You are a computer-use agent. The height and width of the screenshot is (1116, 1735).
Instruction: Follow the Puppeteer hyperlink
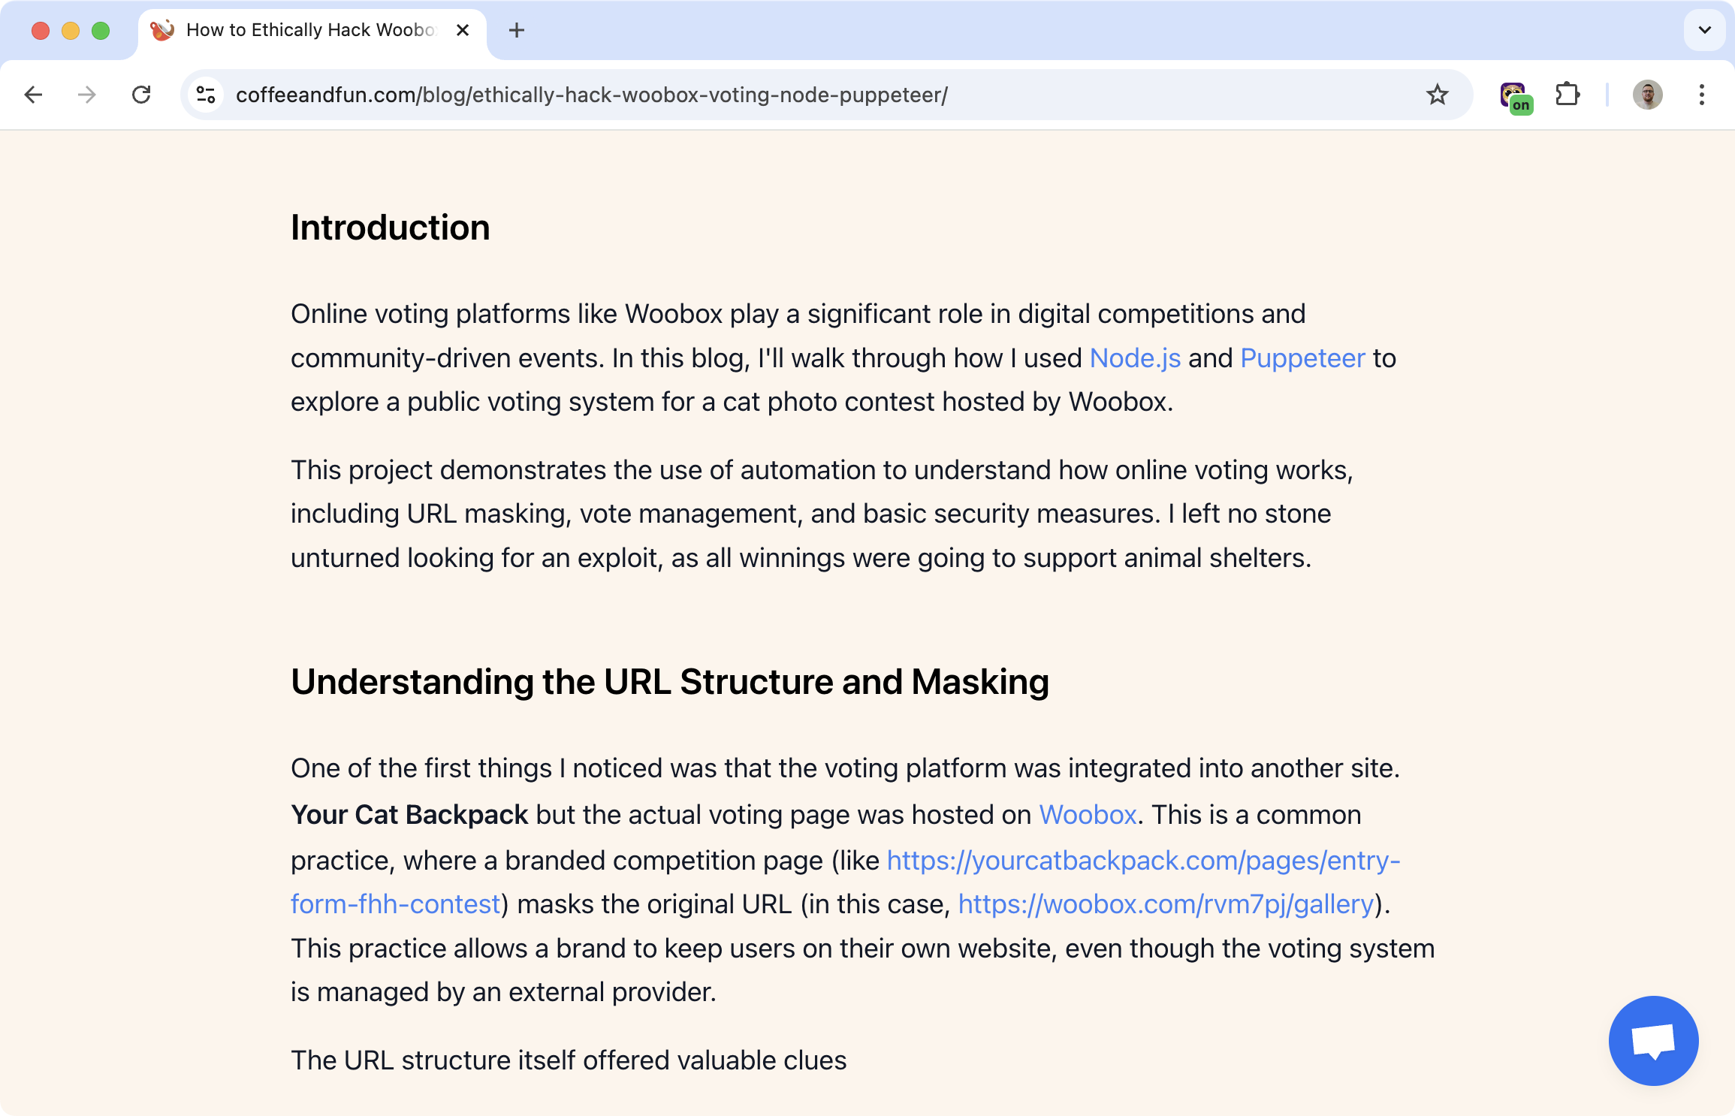click(x=1302, y=358)
